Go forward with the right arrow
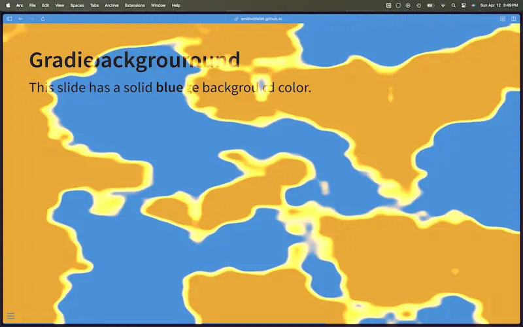Screen dimensions: 523x327 tap(32, 19)
